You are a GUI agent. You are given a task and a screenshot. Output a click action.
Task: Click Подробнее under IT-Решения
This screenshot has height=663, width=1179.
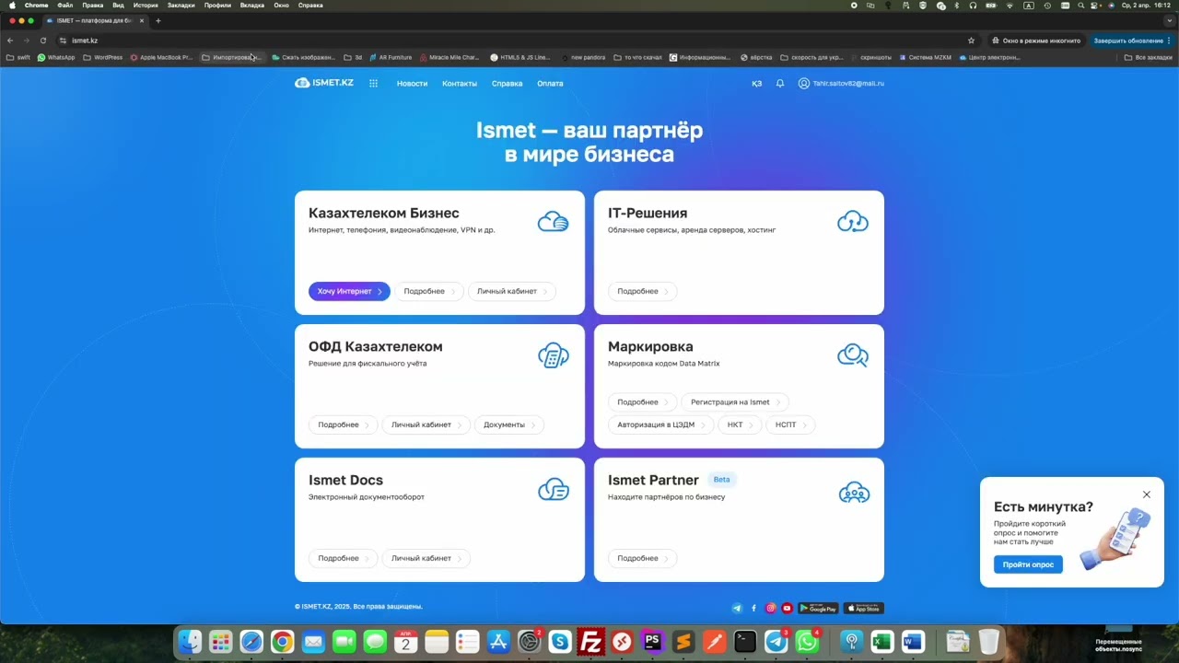pos(643,291)
